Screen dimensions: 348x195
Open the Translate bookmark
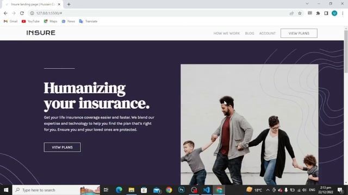pos(88,21)
